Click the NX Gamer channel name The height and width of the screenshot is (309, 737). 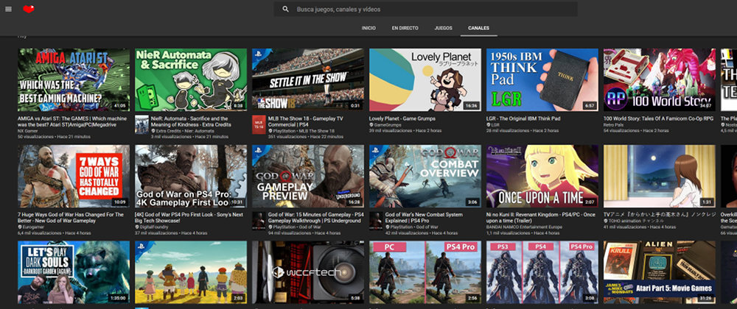[x=27, y=131]
